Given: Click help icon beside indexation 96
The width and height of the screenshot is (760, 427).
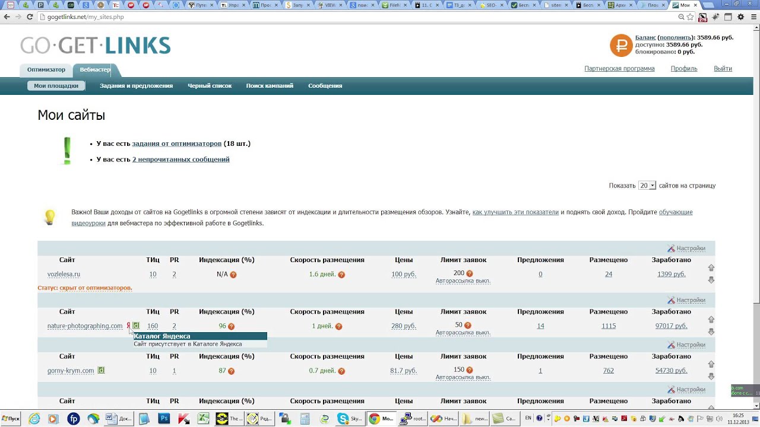Looking at the screenshot, I should pos(231,326).
